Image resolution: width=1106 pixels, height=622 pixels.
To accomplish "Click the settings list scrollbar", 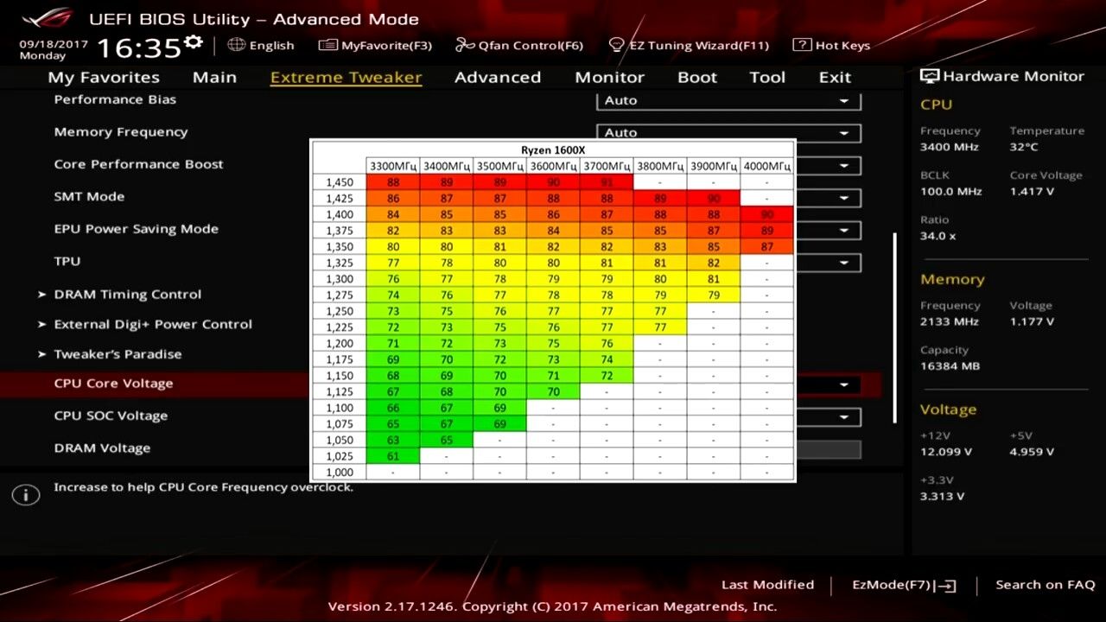I will click(894, 327).
